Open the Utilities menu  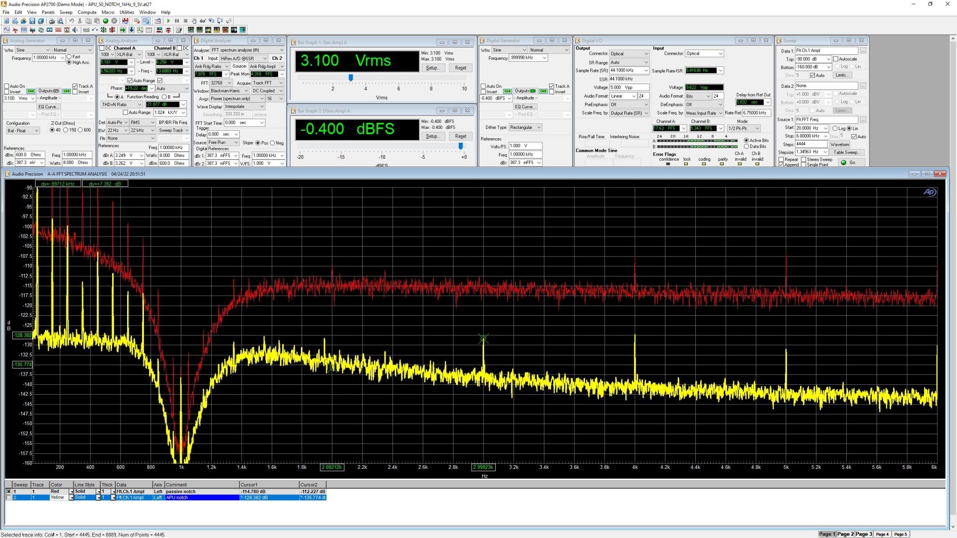pos(127,12)
